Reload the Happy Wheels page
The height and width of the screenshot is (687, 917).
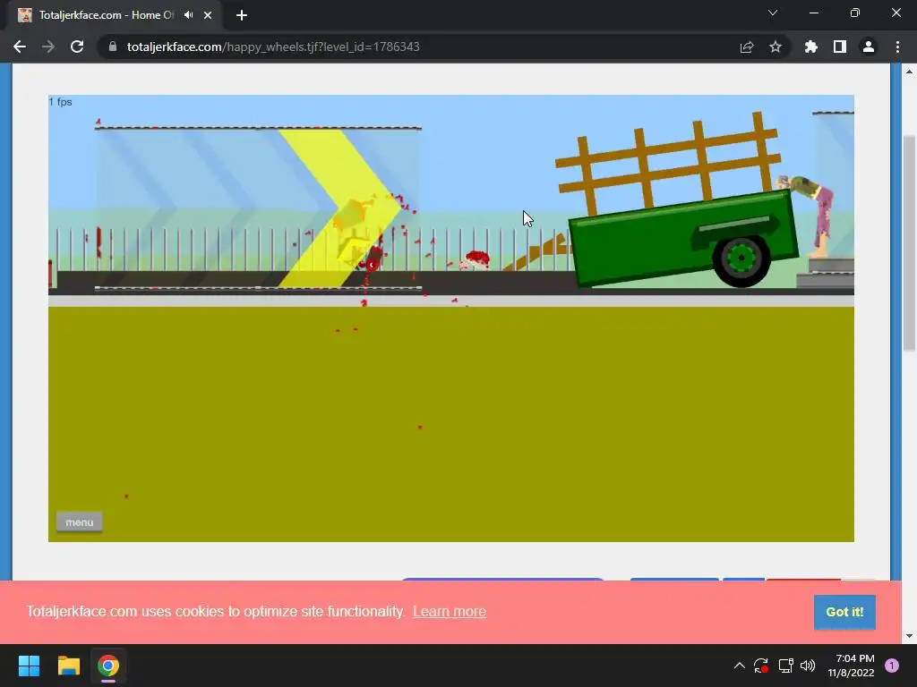(x=77, y=47)
